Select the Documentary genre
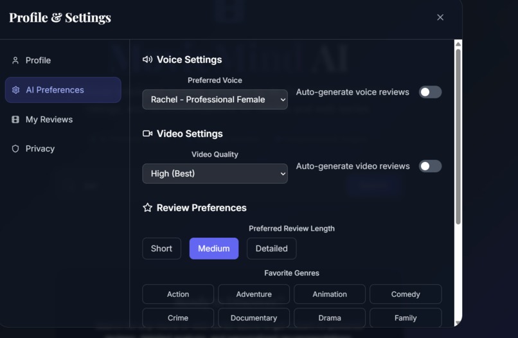518x338 pixels. point(254,318)
